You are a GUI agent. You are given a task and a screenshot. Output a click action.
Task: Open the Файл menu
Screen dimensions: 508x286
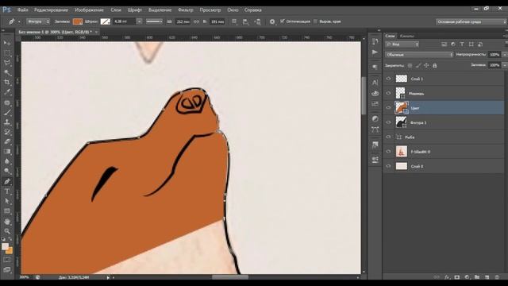pyautogui.click(x=23, y=10)
